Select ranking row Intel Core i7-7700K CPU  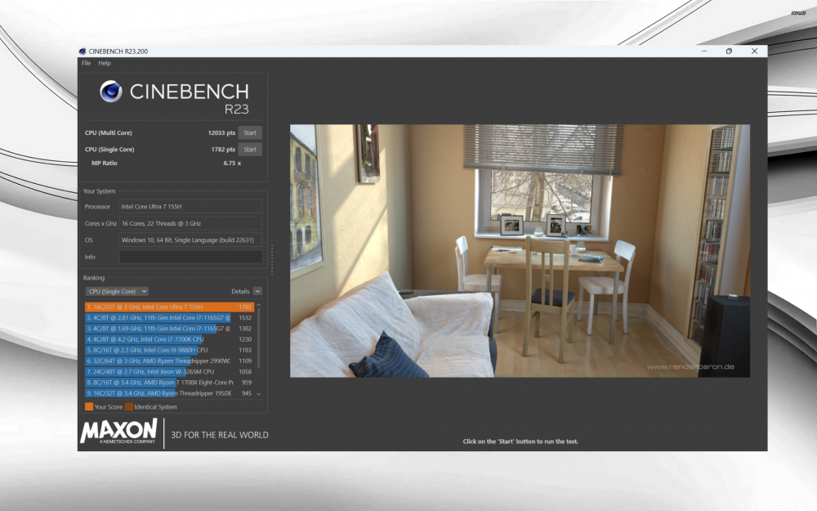169,339
